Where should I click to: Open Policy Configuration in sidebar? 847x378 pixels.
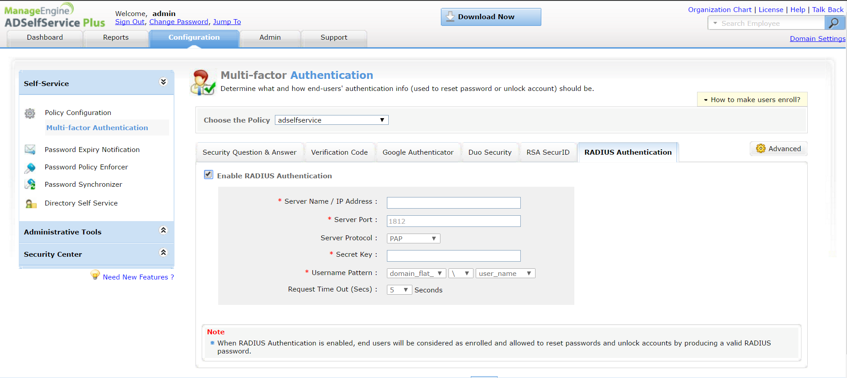point(78,113)
